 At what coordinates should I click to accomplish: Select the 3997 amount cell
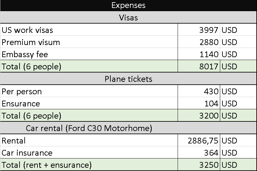pos(199,30)
